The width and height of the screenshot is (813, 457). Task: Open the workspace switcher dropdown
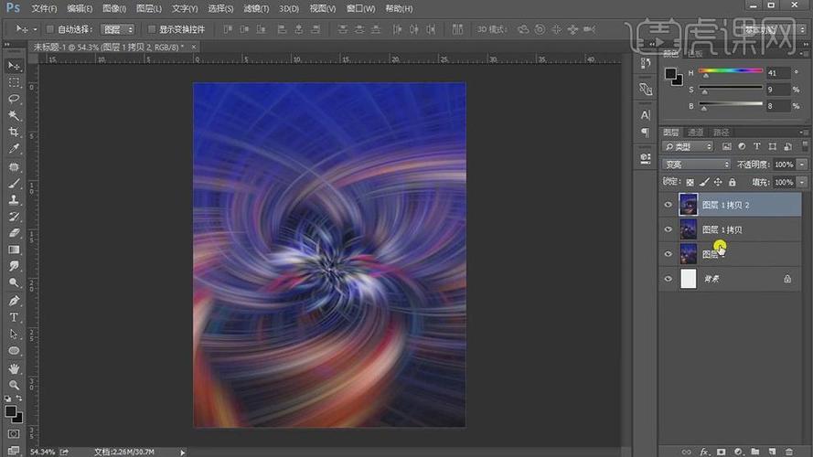773,30
